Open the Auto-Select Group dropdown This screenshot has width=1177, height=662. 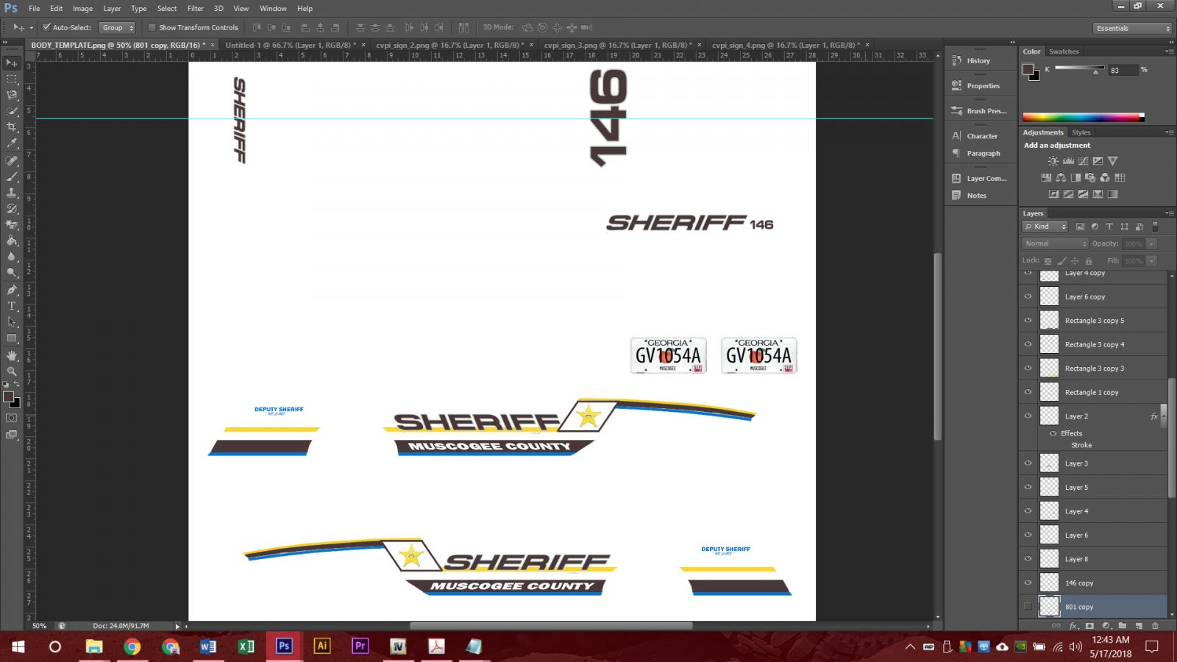pos(117,28)
